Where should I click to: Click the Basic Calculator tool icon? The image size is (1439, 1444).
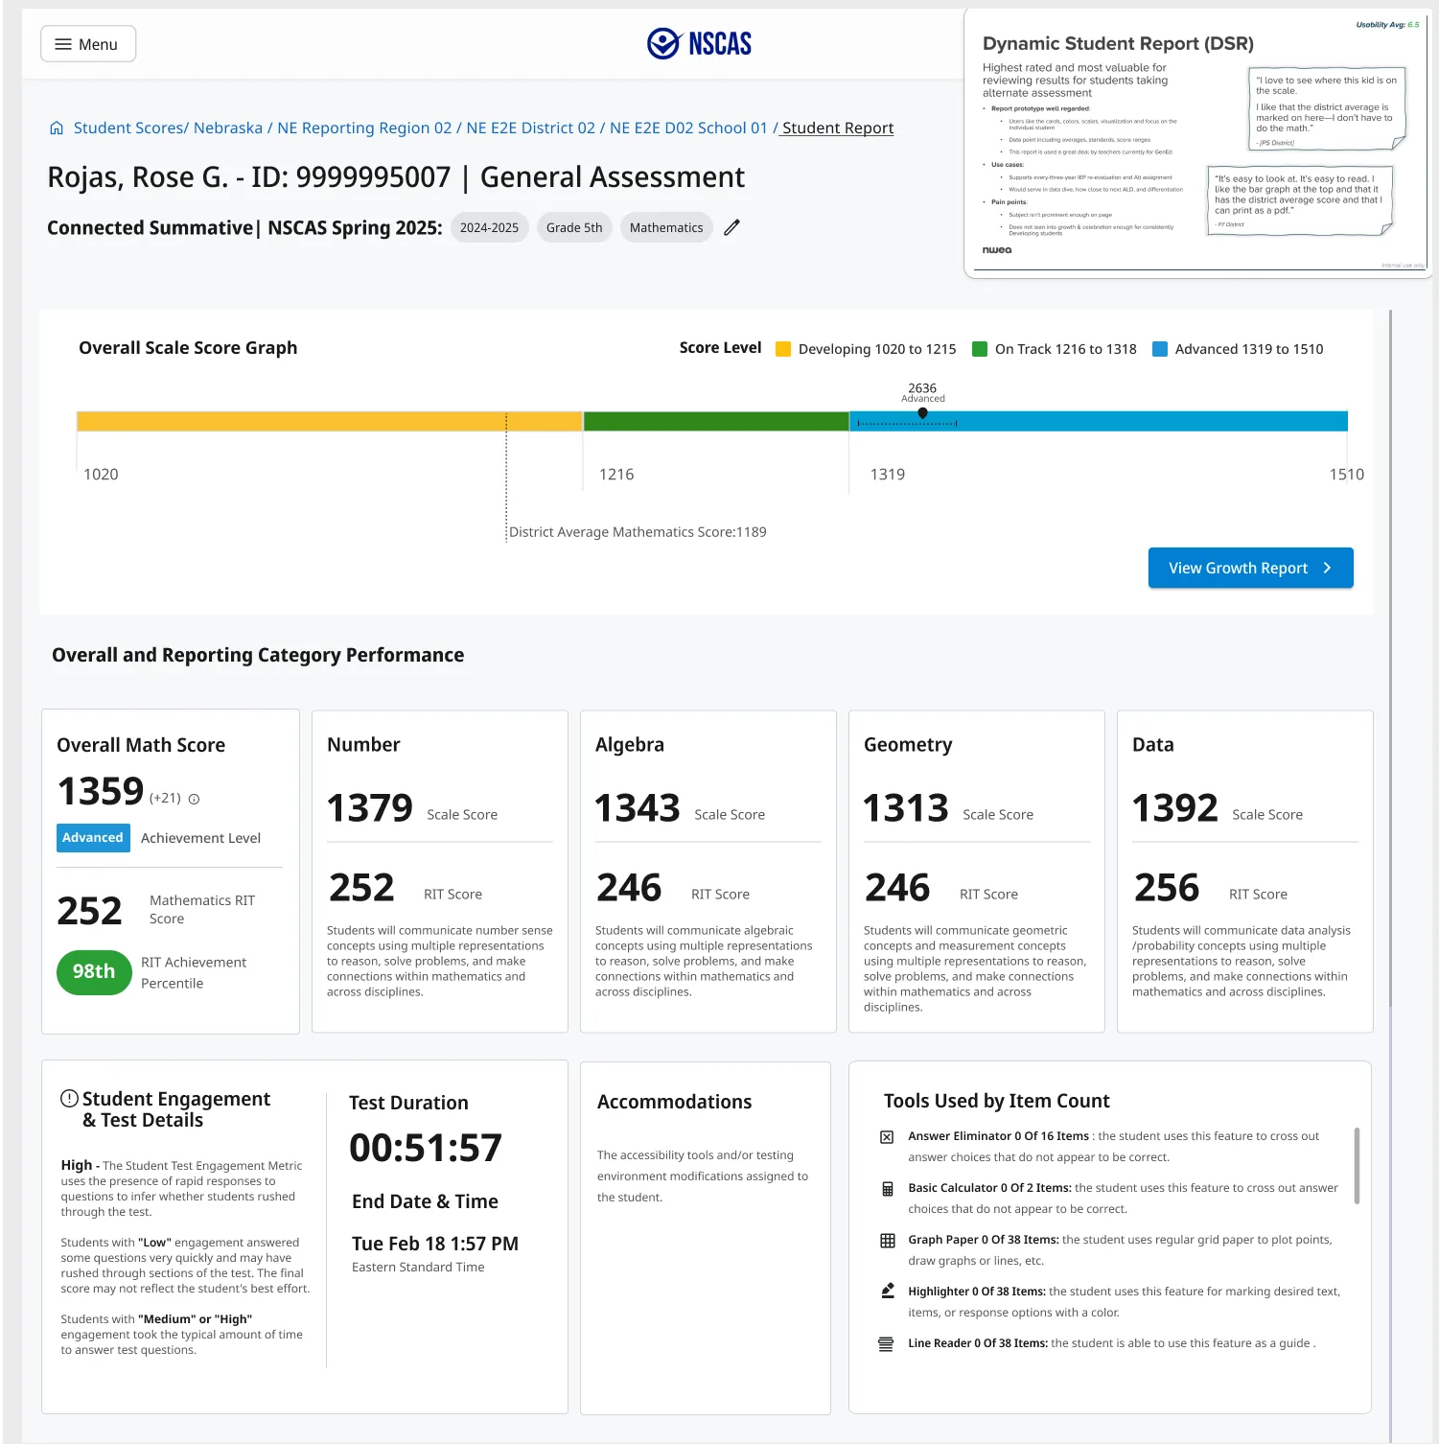887,1189
